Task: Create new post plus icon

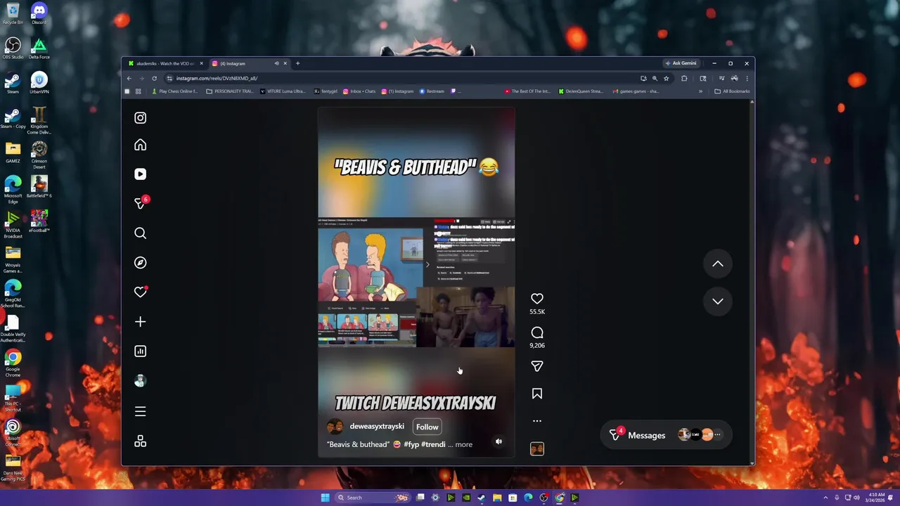Action: (141, 322)
